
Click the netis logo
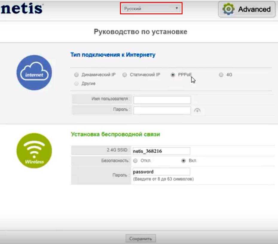(22, 9)
